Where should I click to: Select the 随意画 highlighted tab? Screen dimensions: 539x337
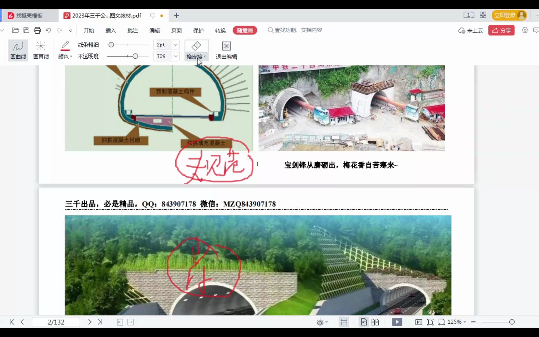pos(245,30)
